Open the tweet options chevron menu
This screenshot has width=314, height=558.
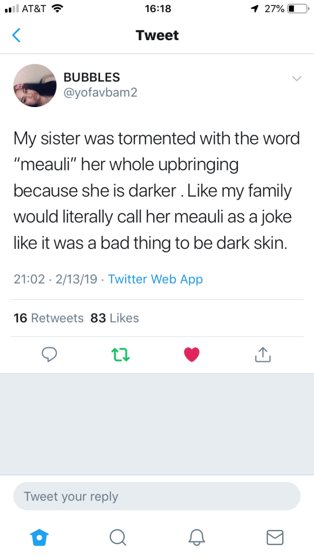(x=296, y=78)
